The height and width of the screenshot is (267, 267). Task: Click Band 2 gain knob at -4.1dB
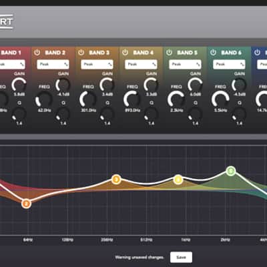point(63,85)
